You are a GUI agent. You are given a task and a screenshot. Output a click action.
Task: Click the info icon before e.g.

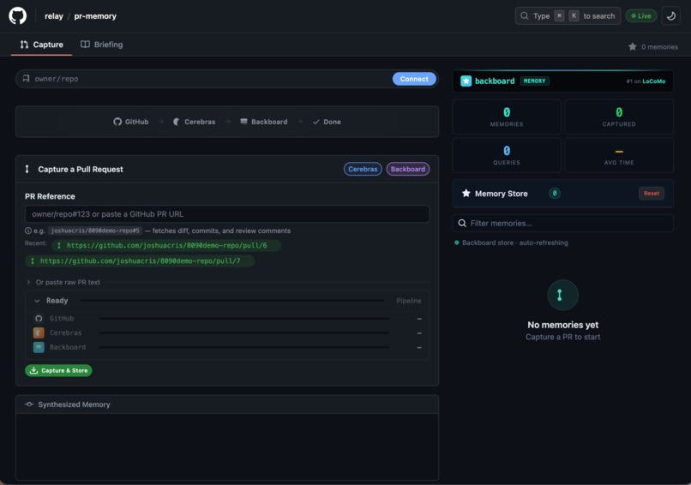pyautogui.click(x=28, y=231)
